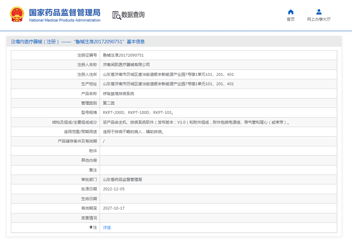Click the blue 附件 row label
This screenshot has width=352, height=242.
click(93, 151)
